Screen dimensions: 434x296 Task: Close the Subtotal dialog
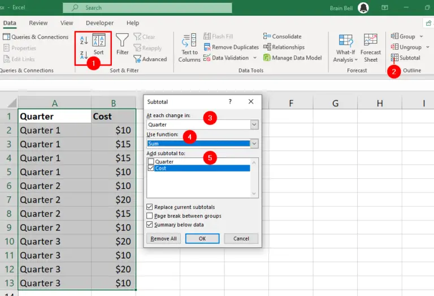pos(251,102)
